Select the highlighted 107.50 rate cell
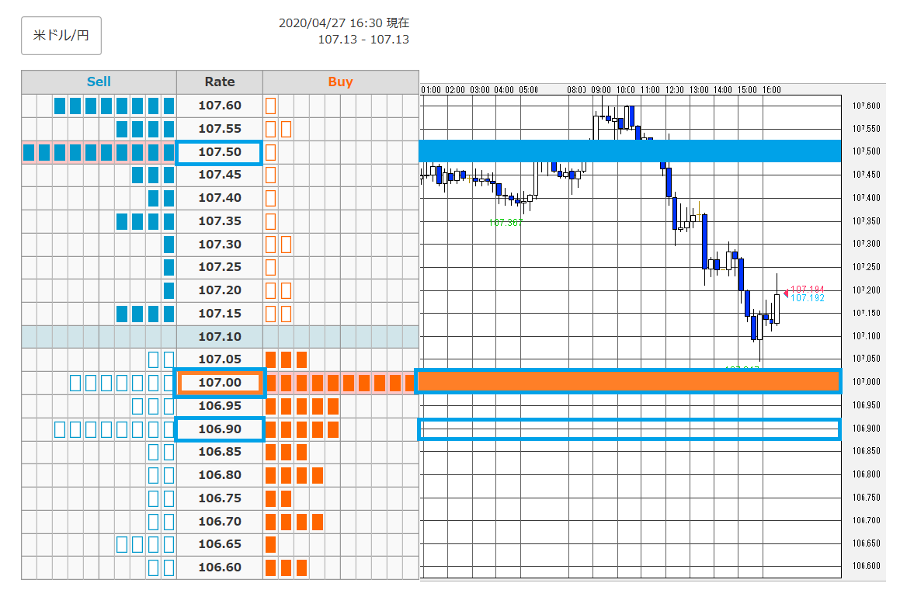The width and height of the screenshot is (900, 597). 219,153
